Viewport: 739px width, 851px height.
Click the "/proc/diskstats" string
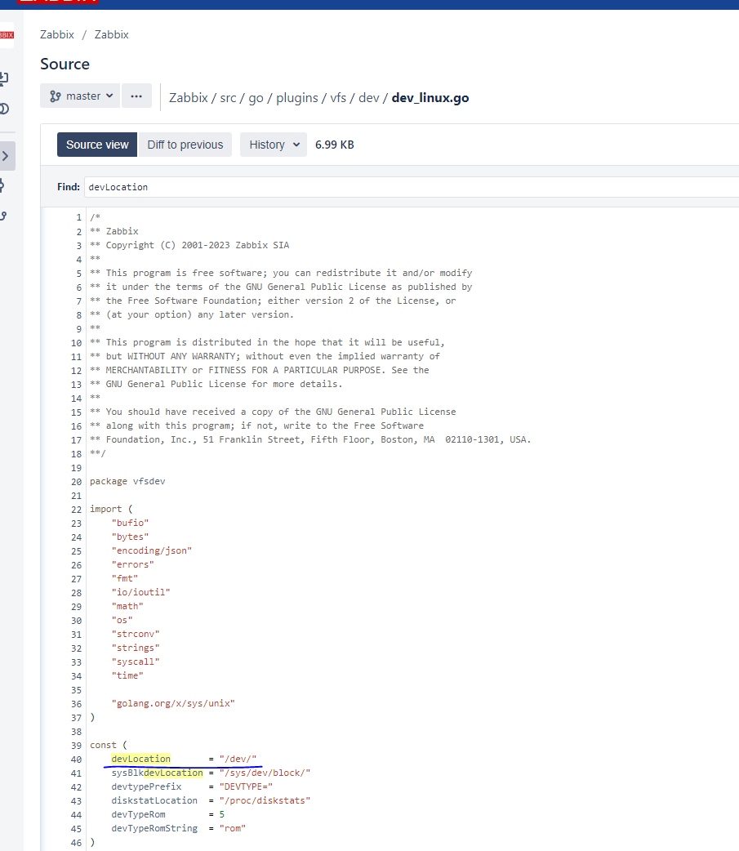(x=265, y=800)
